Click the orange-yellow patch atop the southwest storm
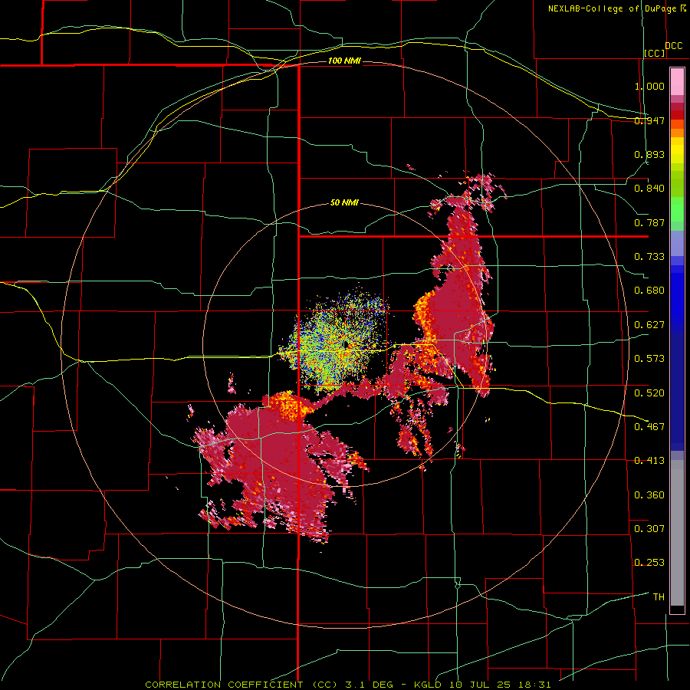Image resolution: width=690 pixels, height=690 pixels. tap(291, 405)
